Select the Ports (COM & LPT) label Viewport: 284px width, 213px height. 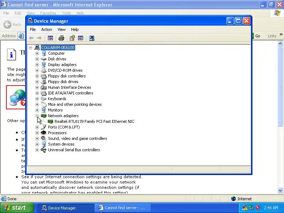point(64,127)
